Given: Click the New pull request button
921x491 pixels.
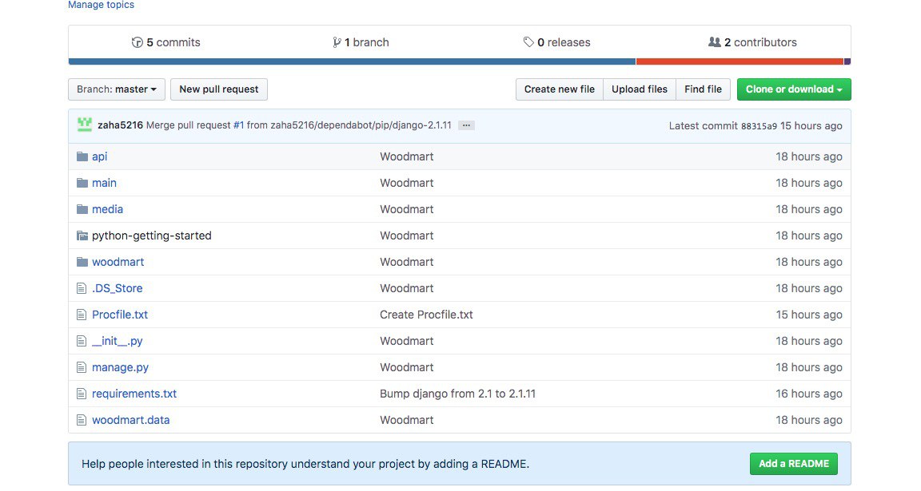Looking at the screenshot, I should point(218,89).
